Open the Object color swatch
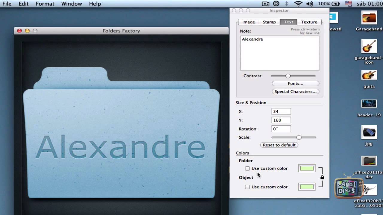The image size is (383, 215). (x=307, y=187)
